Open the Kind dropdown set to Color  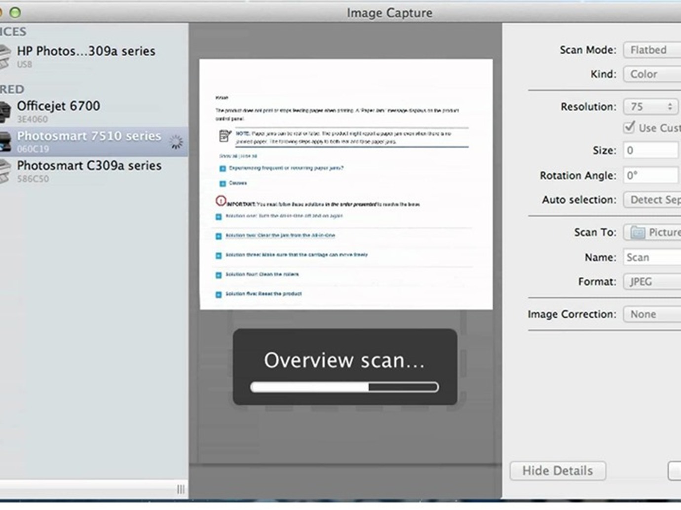click(x=651, y=74)
